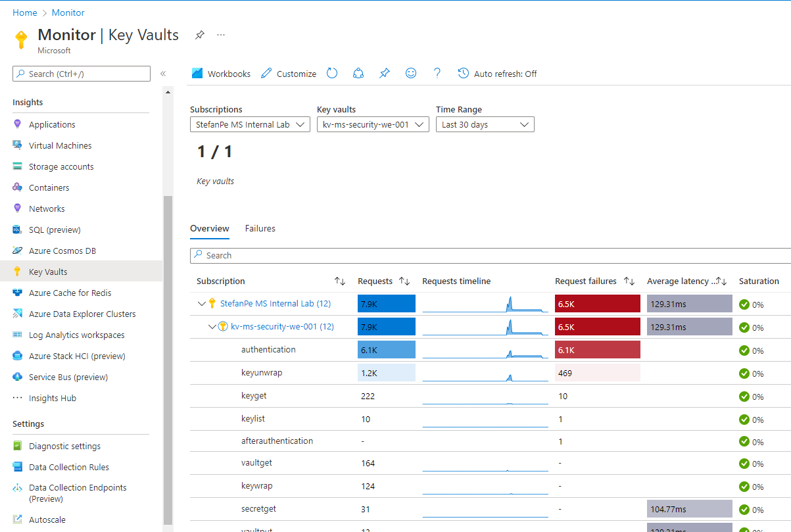
Task: Select the keylist row label
Action: 253,419
